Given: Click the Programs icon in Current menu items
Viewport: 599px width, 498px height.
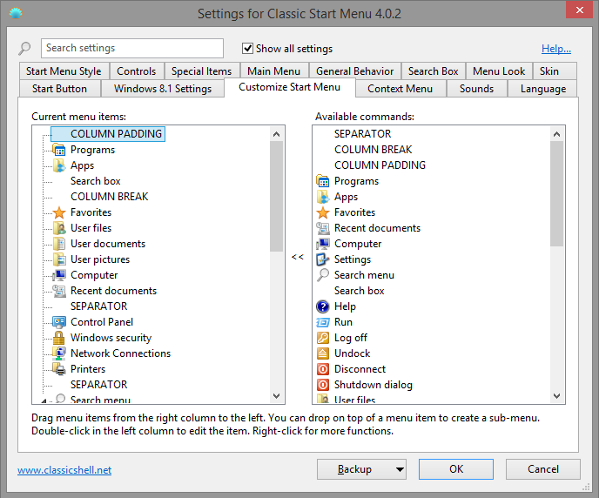Looking at the screenshot, I should (59, 150).
